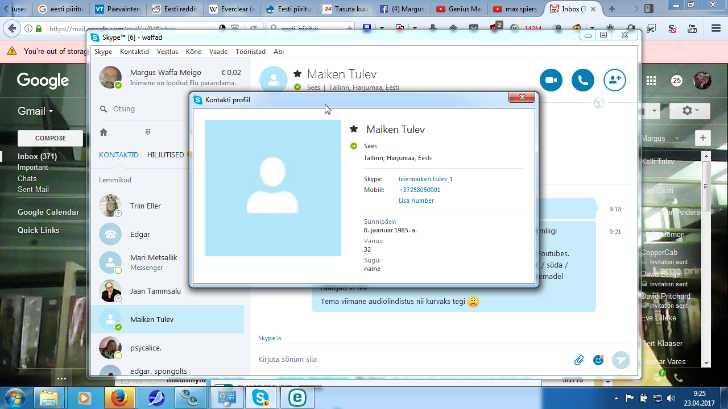
Task: Click the Skype credit € 0,02
Action: [x=230, y=73]
